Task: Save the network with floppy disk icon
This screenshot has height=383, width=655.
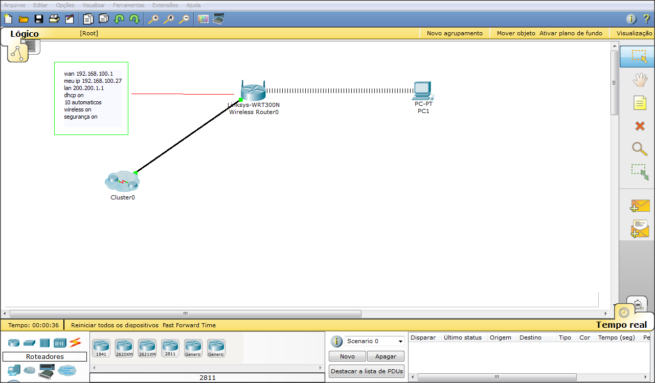Action: click(x=38, y=19)
